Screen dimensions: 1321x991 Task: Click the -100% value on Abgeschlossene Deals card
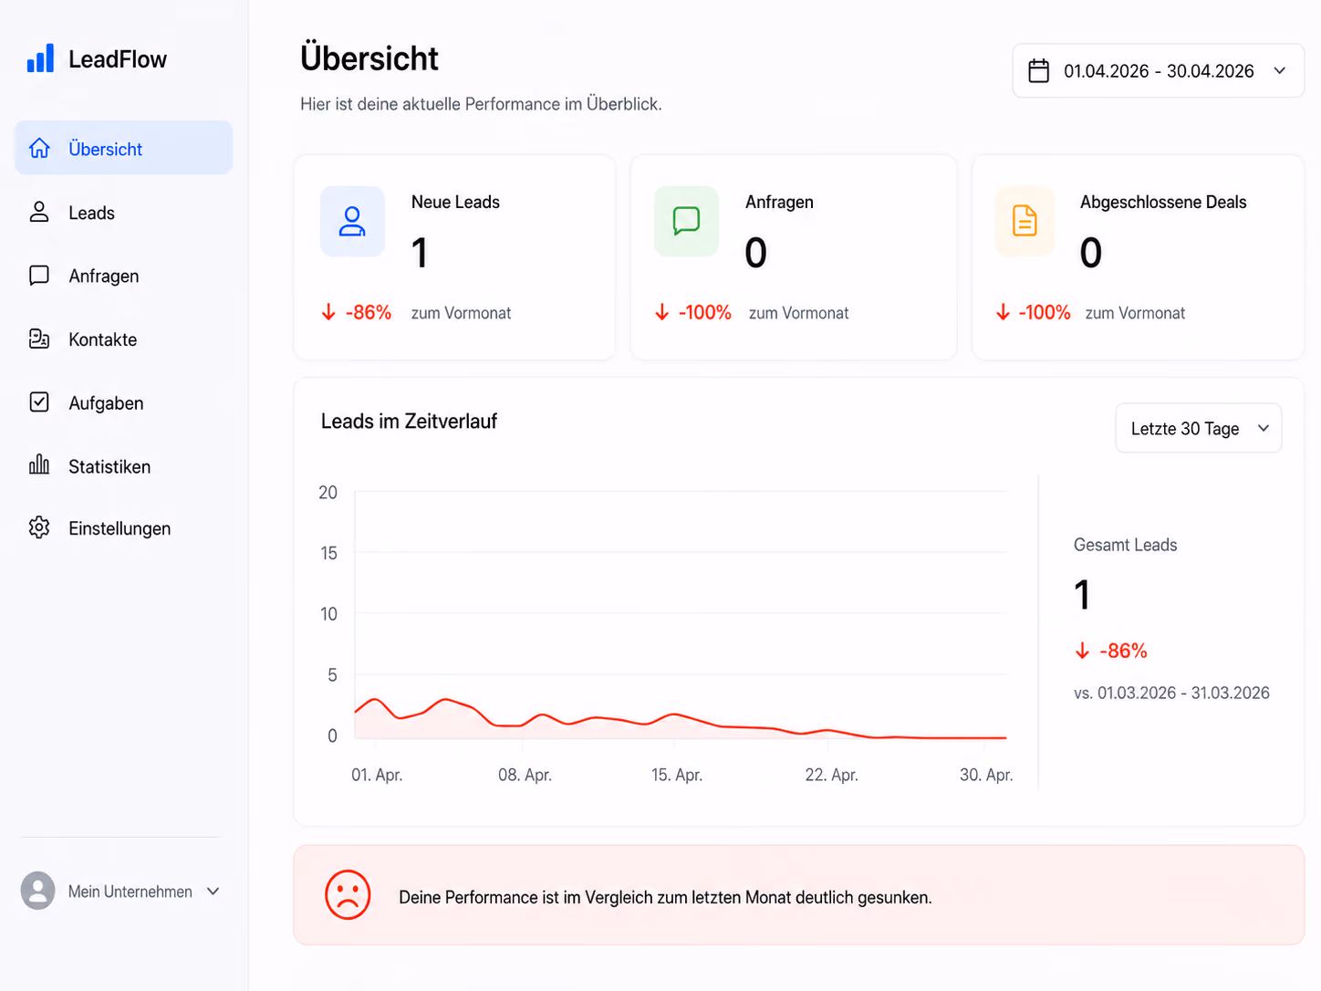coord(1045,313)
